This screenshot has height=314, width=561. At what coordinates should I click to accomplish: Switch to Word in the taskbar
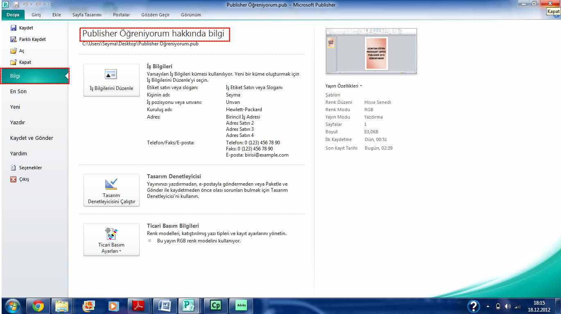(x=165, y=306)
